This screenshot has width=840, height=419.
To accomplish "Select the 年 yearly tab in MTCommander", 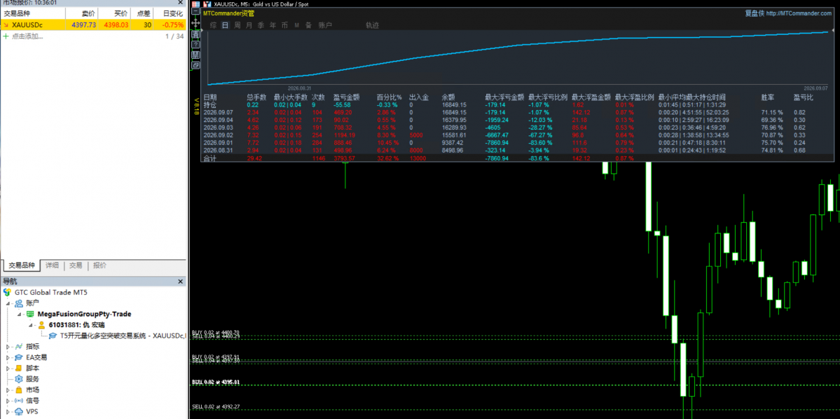I will pos(273,25).
